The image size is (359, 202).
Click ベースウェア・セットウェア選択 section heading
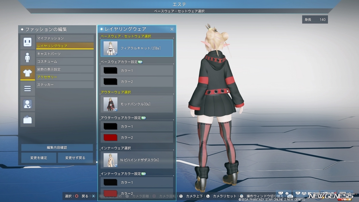pyautogui.click(x=126, y=36)
